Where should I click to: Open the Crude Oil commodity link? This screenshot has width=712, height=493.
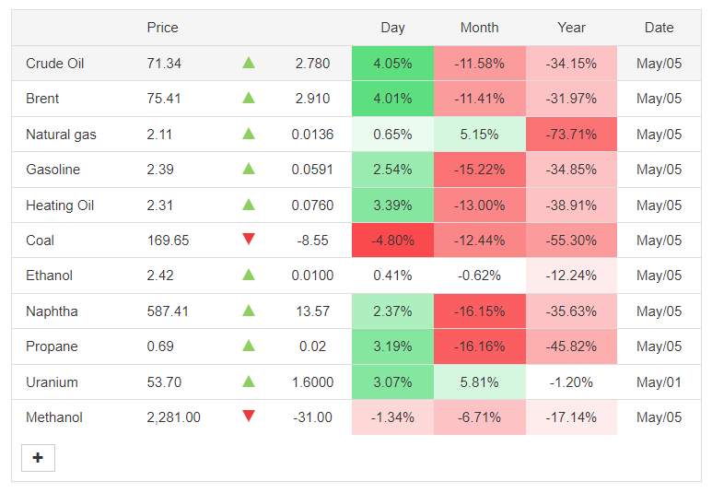coord(55,64)
